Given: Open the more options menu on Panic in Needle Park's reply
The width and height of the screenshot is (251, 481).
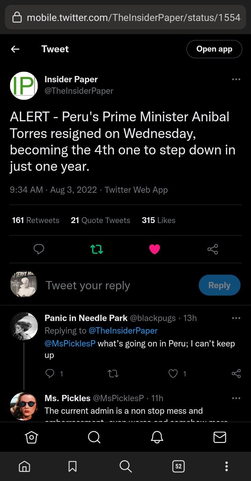Looking at the screenshot, I should [236, 318].
